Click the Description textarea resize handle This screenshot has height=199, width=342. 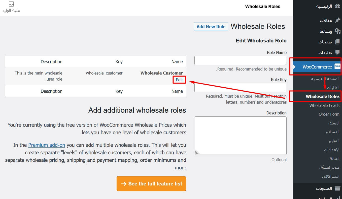[x=197, y=152]
